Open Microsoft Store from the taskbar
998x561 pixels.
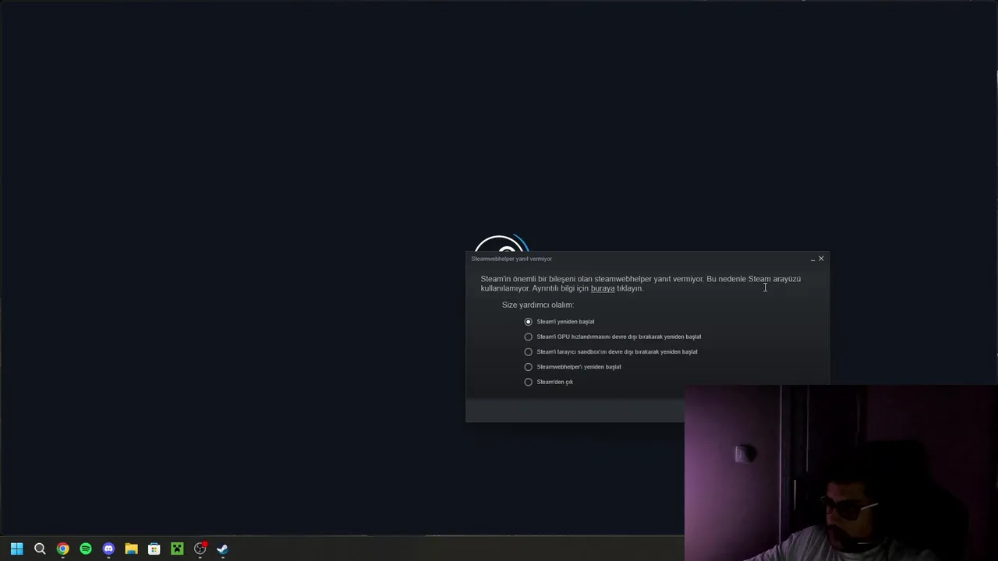[x=154, y=549]
